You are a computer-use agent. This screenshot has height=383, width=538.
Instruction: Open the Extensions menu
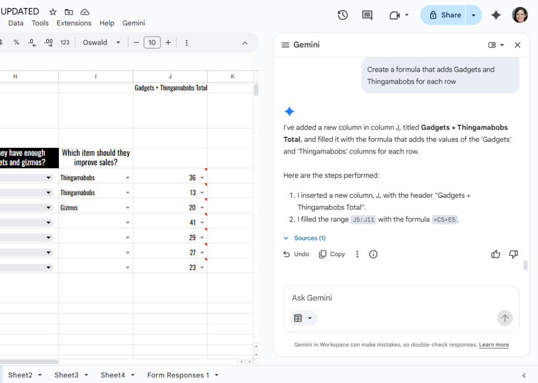pyautogui.click(x=74, y=23)
